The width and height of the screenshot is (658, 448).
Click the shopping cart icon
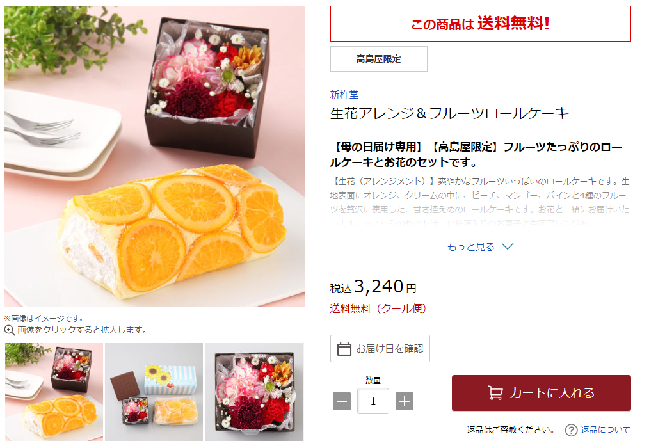495,392
